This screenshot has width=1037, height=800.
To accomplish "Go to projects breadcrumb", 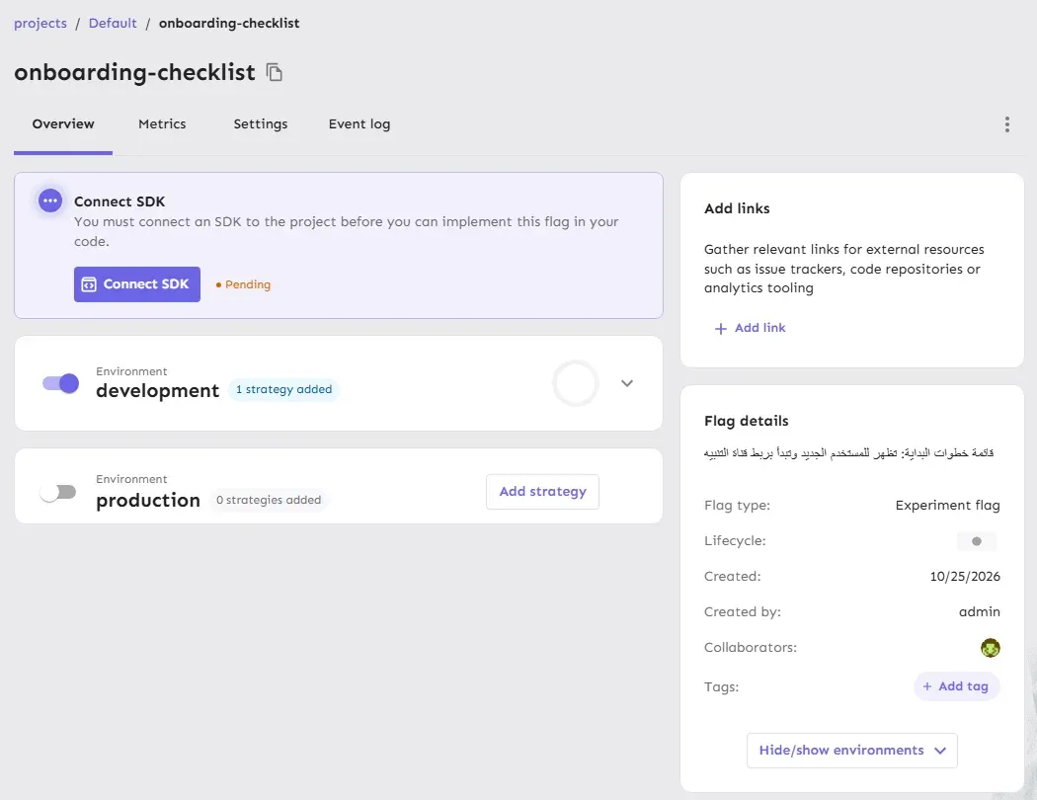I will (x=40, y=23).
